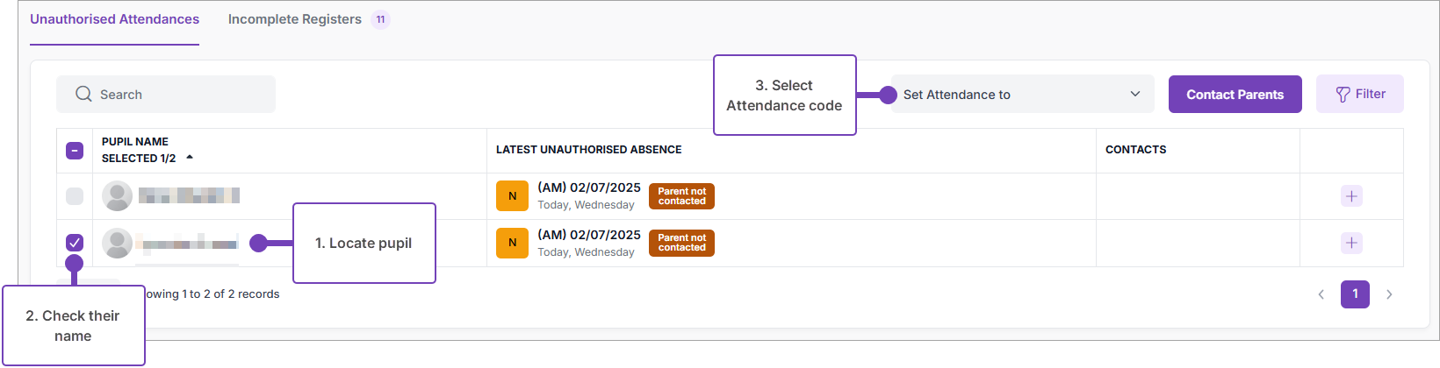Uncheck the second pupil's checkbox
Screen dimensions: 1440x368
(x=75, y=243)
